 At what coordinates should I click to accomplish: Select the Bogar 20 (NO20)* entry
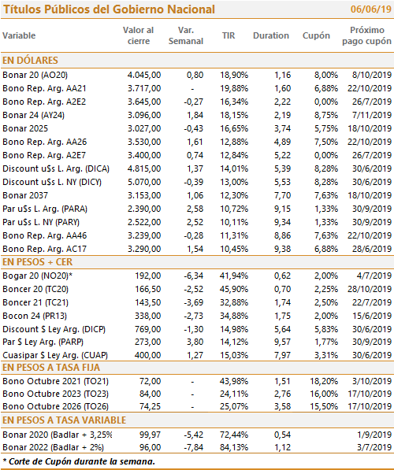[x=38, y=276]
